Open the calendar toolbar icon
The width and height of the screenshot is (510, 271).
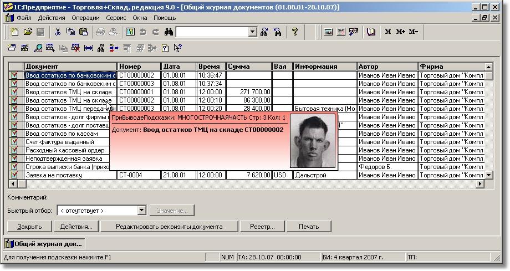click(341, 32)
